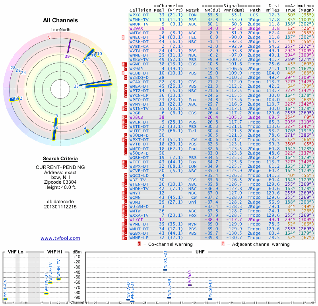
Task: Click the purple 39 label on the radar plot
Action: point(67,56)
